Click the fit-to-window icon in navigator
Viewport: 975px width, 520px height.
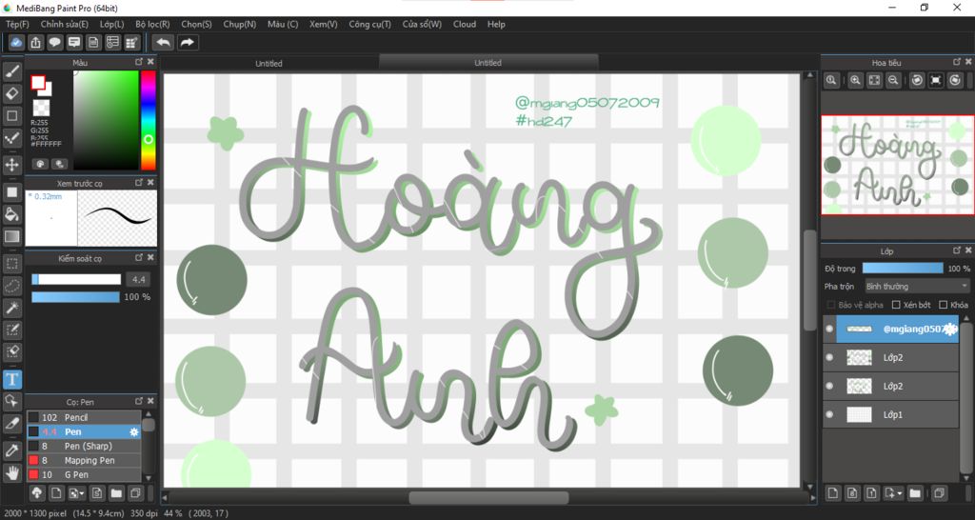[874, 80]
